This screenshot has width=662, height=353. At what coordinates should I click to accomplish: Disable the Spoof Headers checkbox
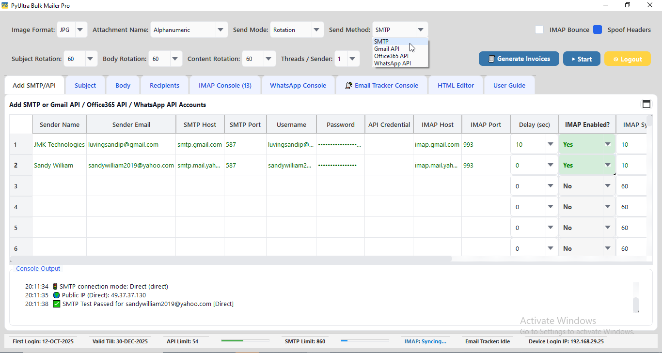point(597,30)
